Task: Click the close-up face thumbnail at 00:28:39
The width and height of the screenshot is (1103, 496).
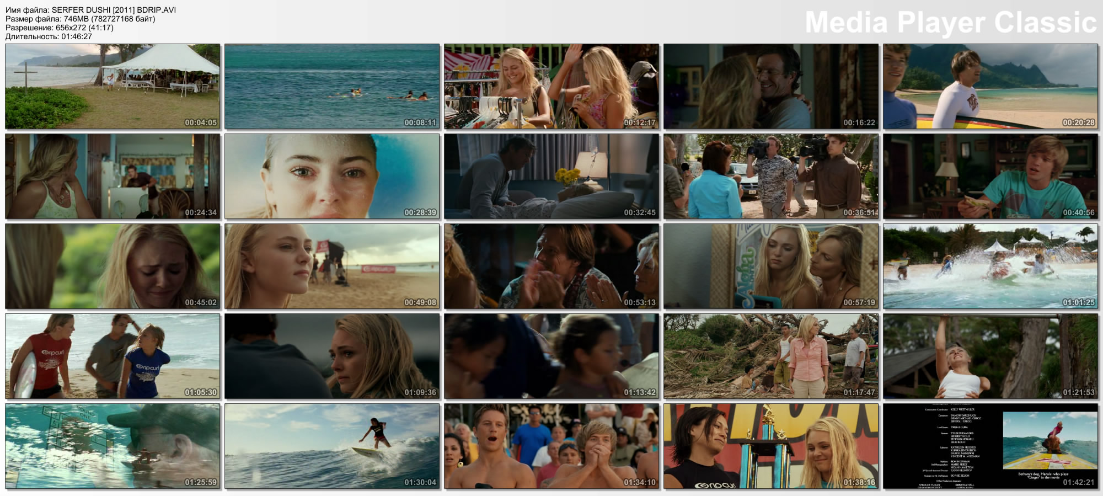Action: pos(332,177)
